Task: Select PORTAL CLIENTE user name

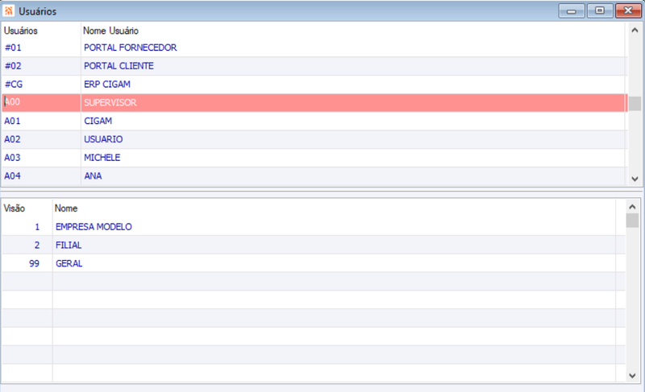Action: [119, 66]
